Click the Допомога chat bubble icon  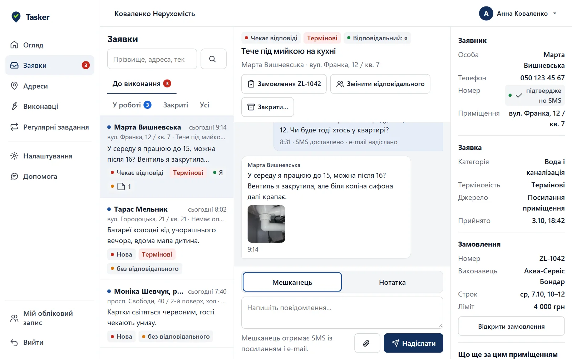(14, 176)
